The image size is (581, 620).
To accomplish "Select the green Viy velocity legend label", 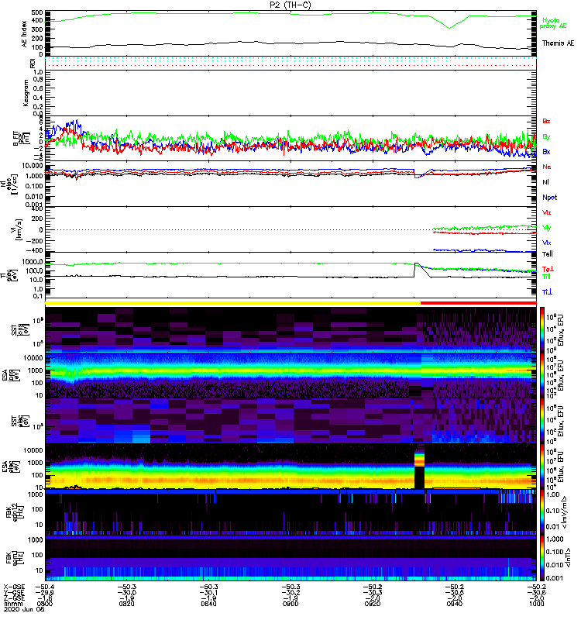I will [x=546, y=228].
